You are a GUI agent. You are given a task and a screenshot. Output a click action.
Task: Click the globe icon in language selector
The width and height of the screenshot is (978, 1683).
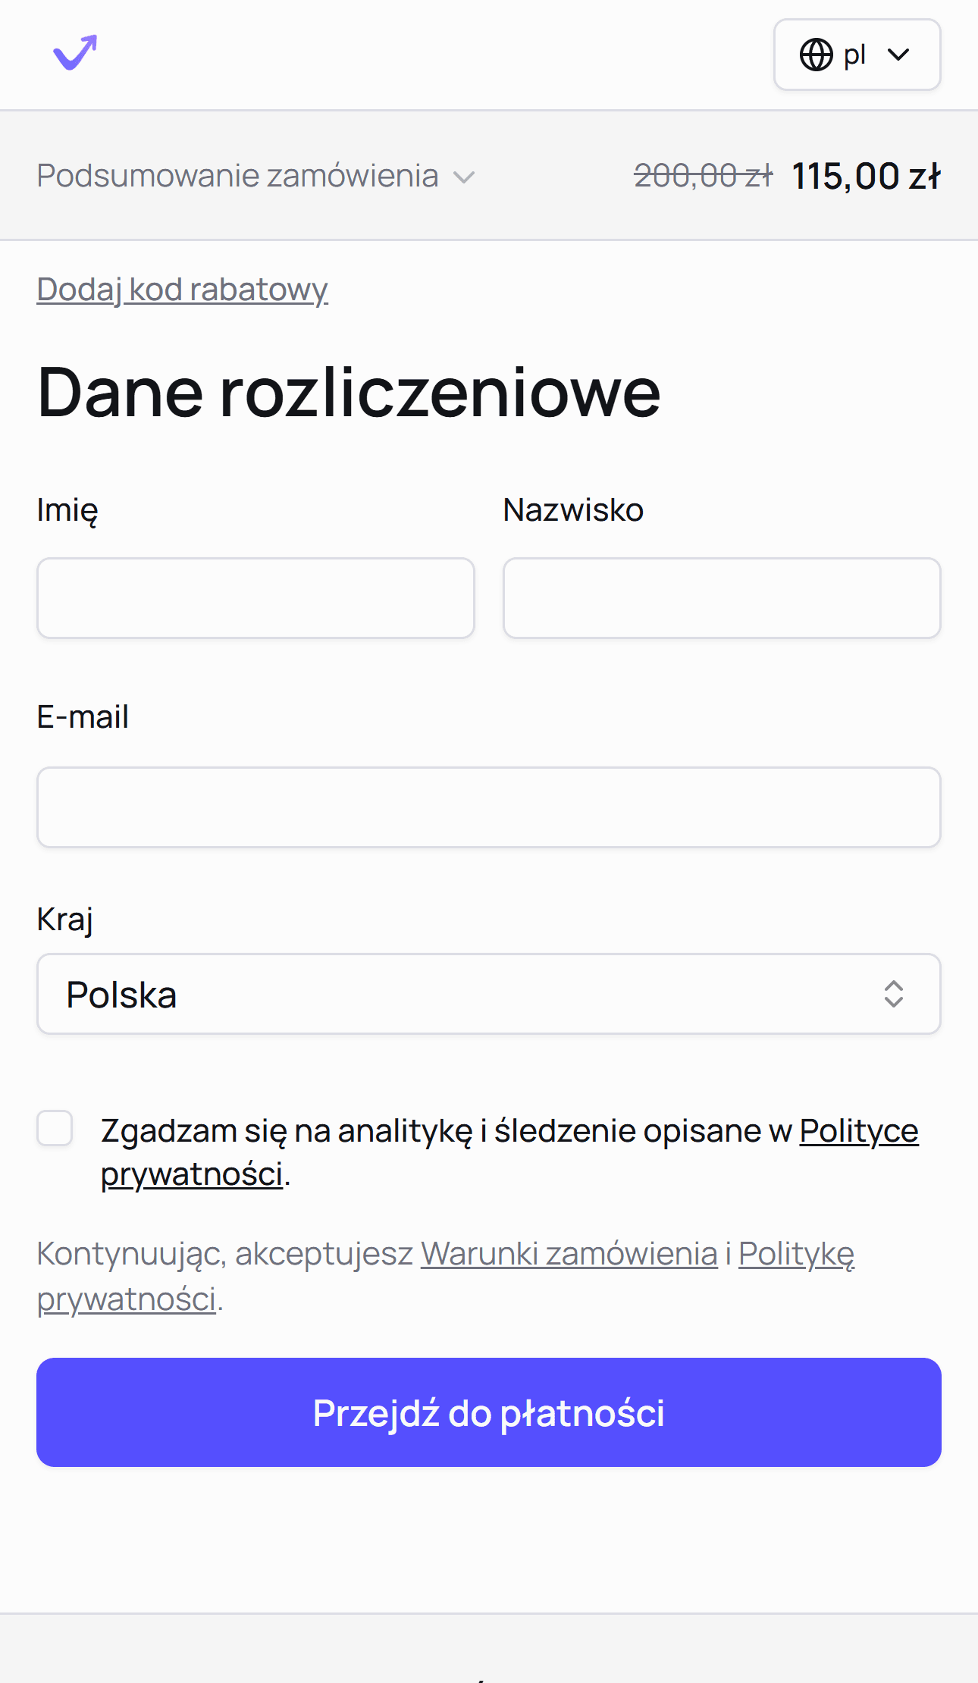pyautogui.click(x=817, y=54)
